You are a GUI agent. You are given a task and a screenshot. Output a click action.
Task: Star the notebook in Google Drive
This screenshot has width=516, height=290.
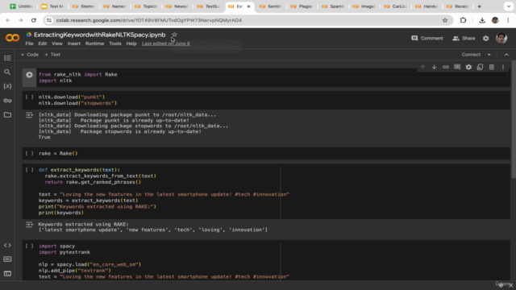174,35
